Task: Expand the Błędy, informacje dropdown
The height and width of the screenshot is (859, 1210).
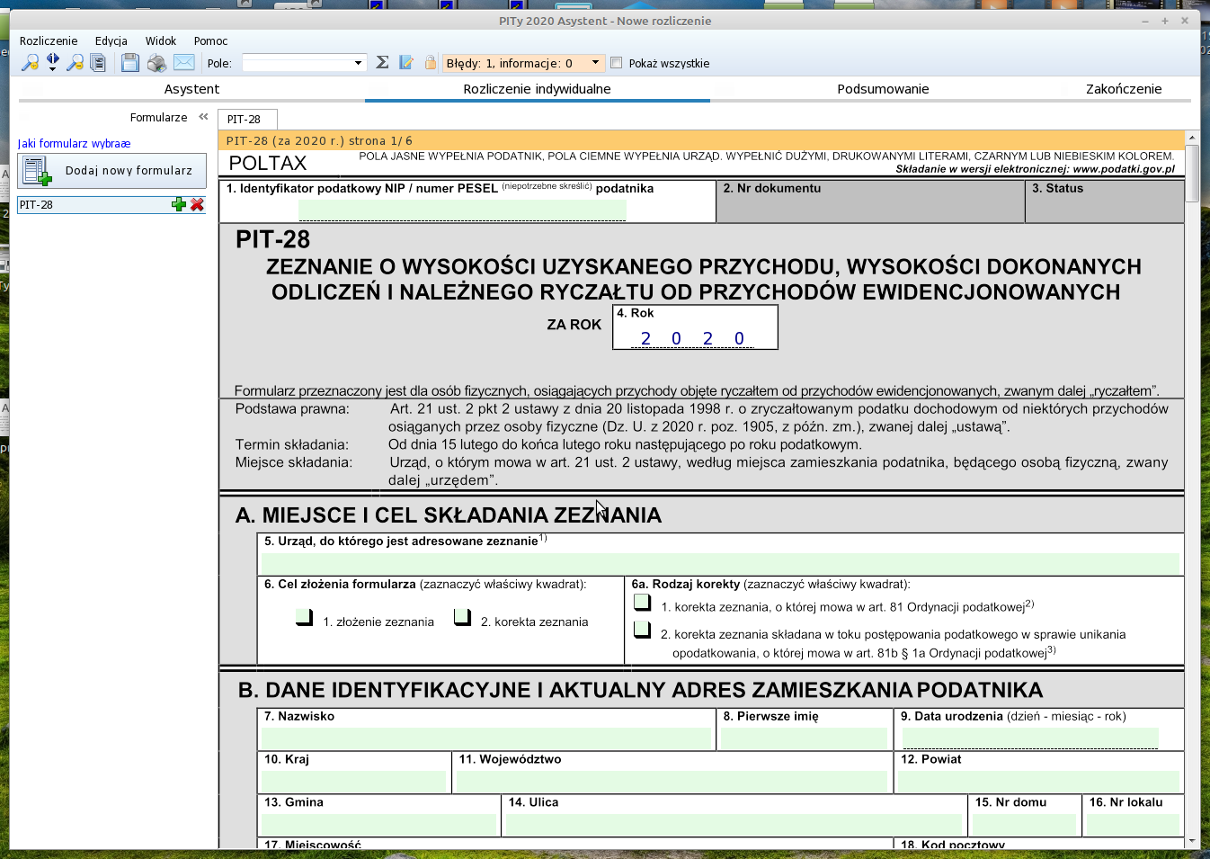Action: point(595,63)
